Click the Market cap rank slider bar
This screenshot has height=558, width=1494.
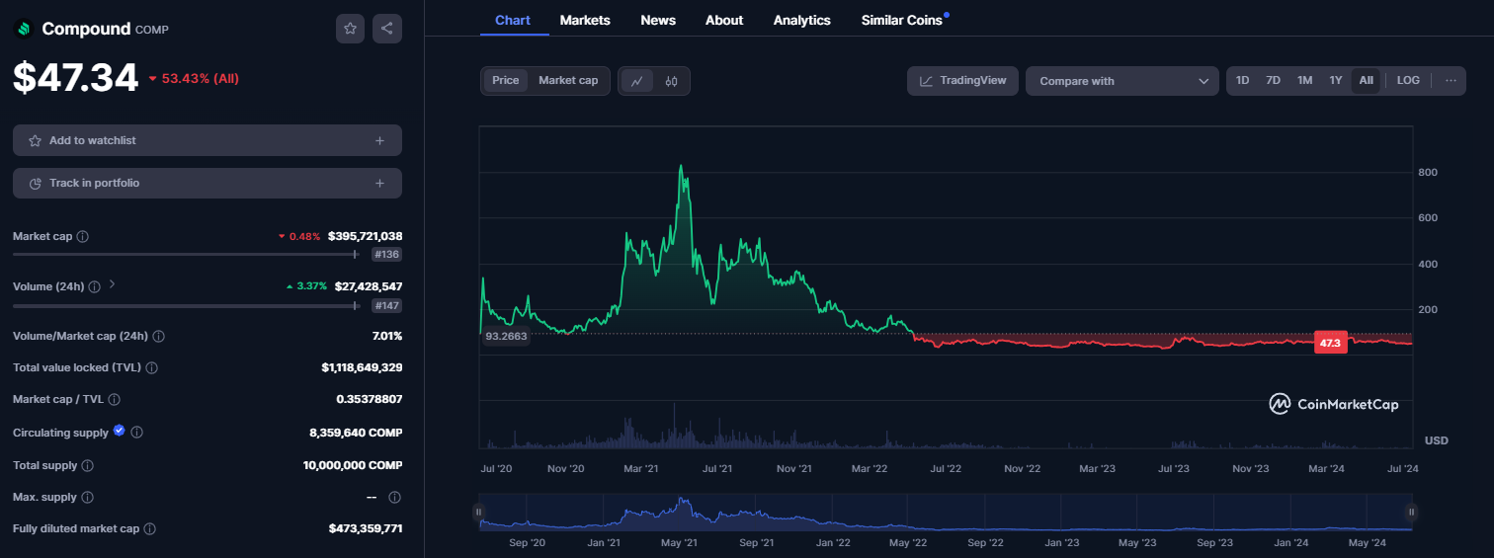tap(184, 255)
